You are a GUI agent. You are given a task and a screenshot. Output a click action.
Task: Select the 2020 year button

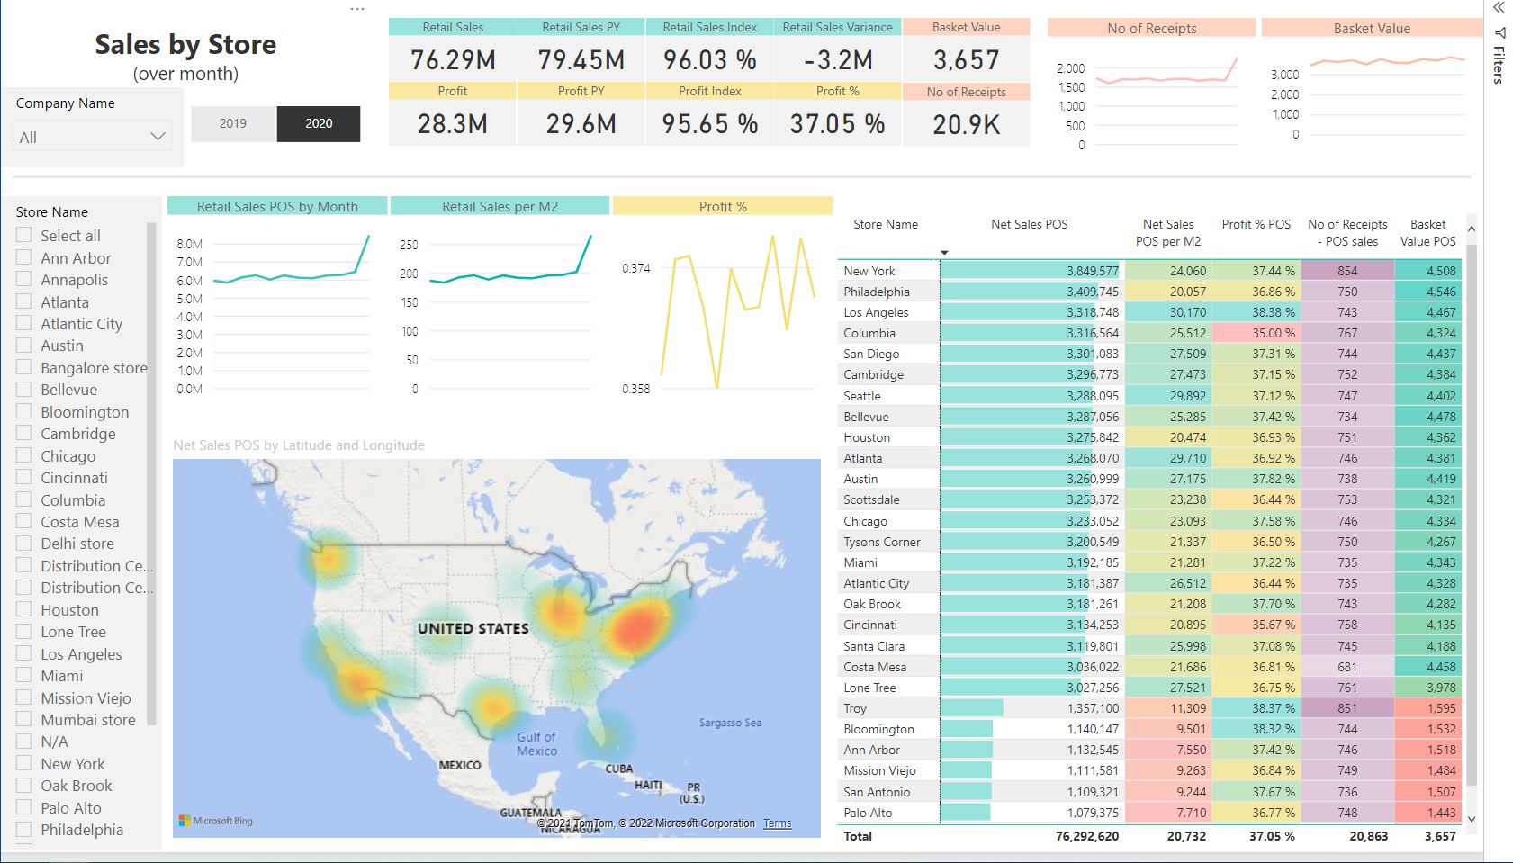[x=319, y=123]
